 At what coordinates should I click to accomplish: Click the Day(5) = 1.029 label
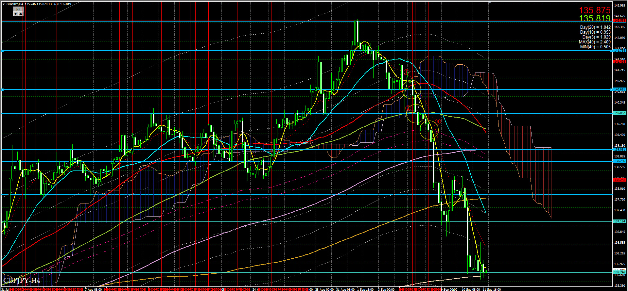point(596,37)
